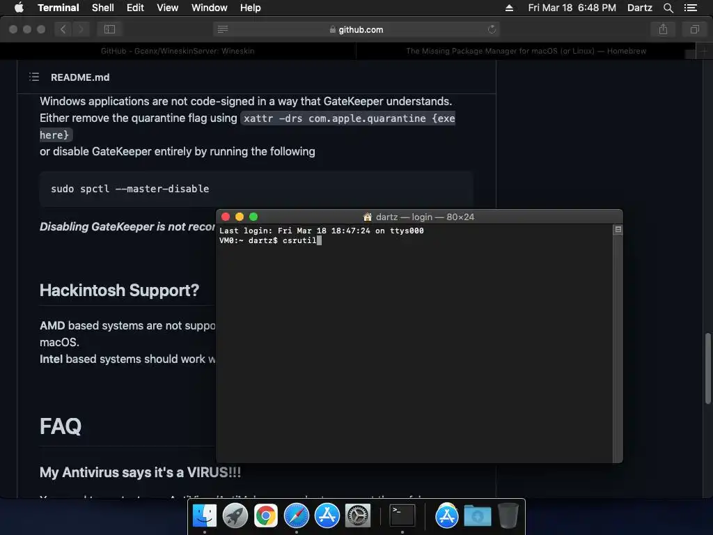The image size is (713, 535).
Task: Open the Safari Share button
Action: click(x=663, y=29)
